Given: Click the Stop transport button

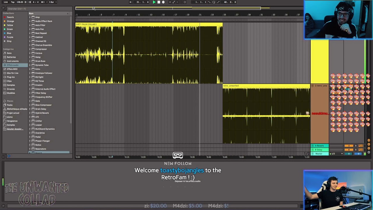Looking at the screenshot, I should click(159, 2).
